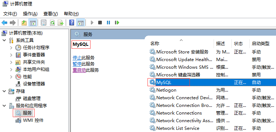Viewport: 276px width, 132px height.
Task: Select the MySQL service row
Action: click(212, 83)
